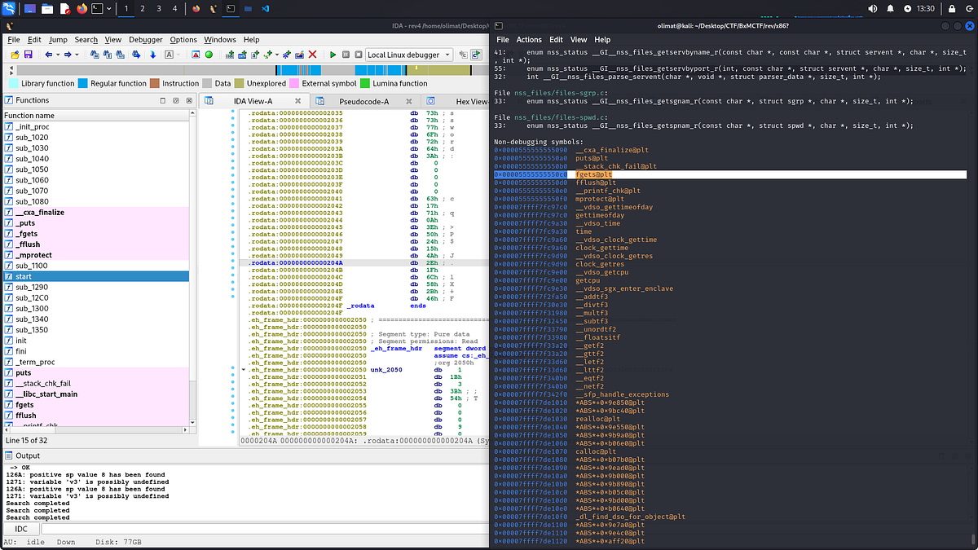Screen dimensions: 978x550
Task: Click the volume speaker icon in tray
Action: [872, 9]
